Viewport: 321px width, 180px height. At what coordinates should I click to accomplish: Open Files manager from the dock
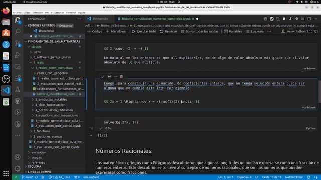[6, 22]
